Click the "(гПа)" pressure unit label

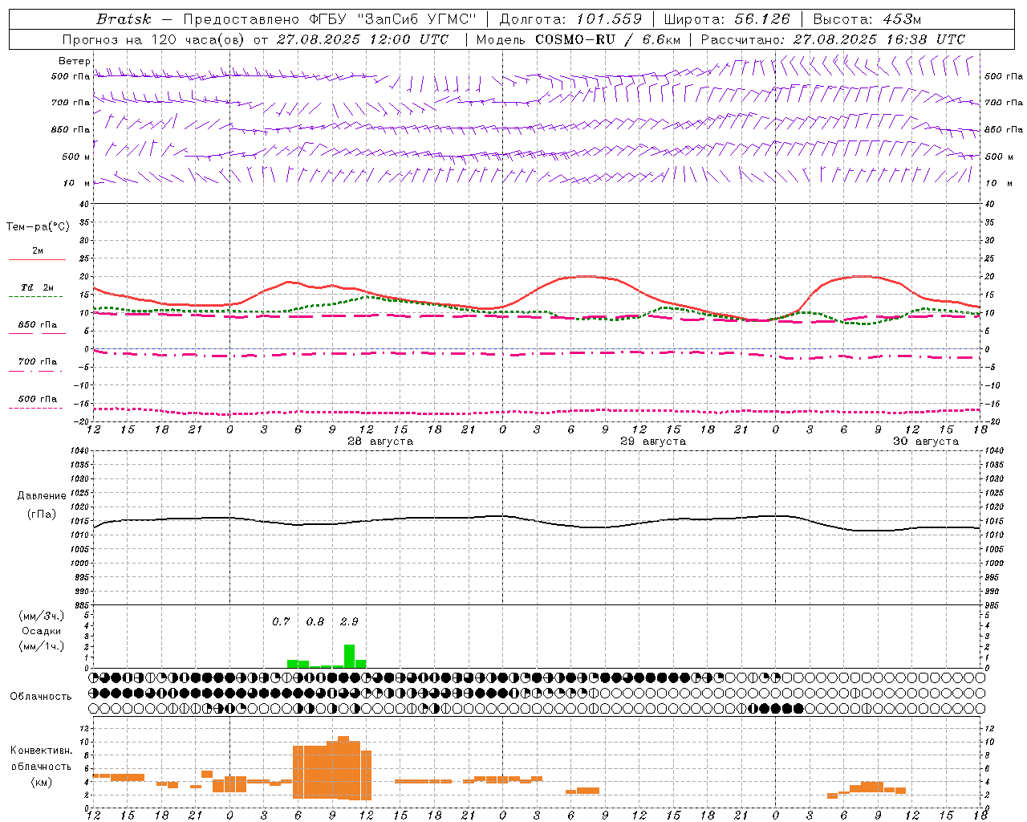click(42, 515)
